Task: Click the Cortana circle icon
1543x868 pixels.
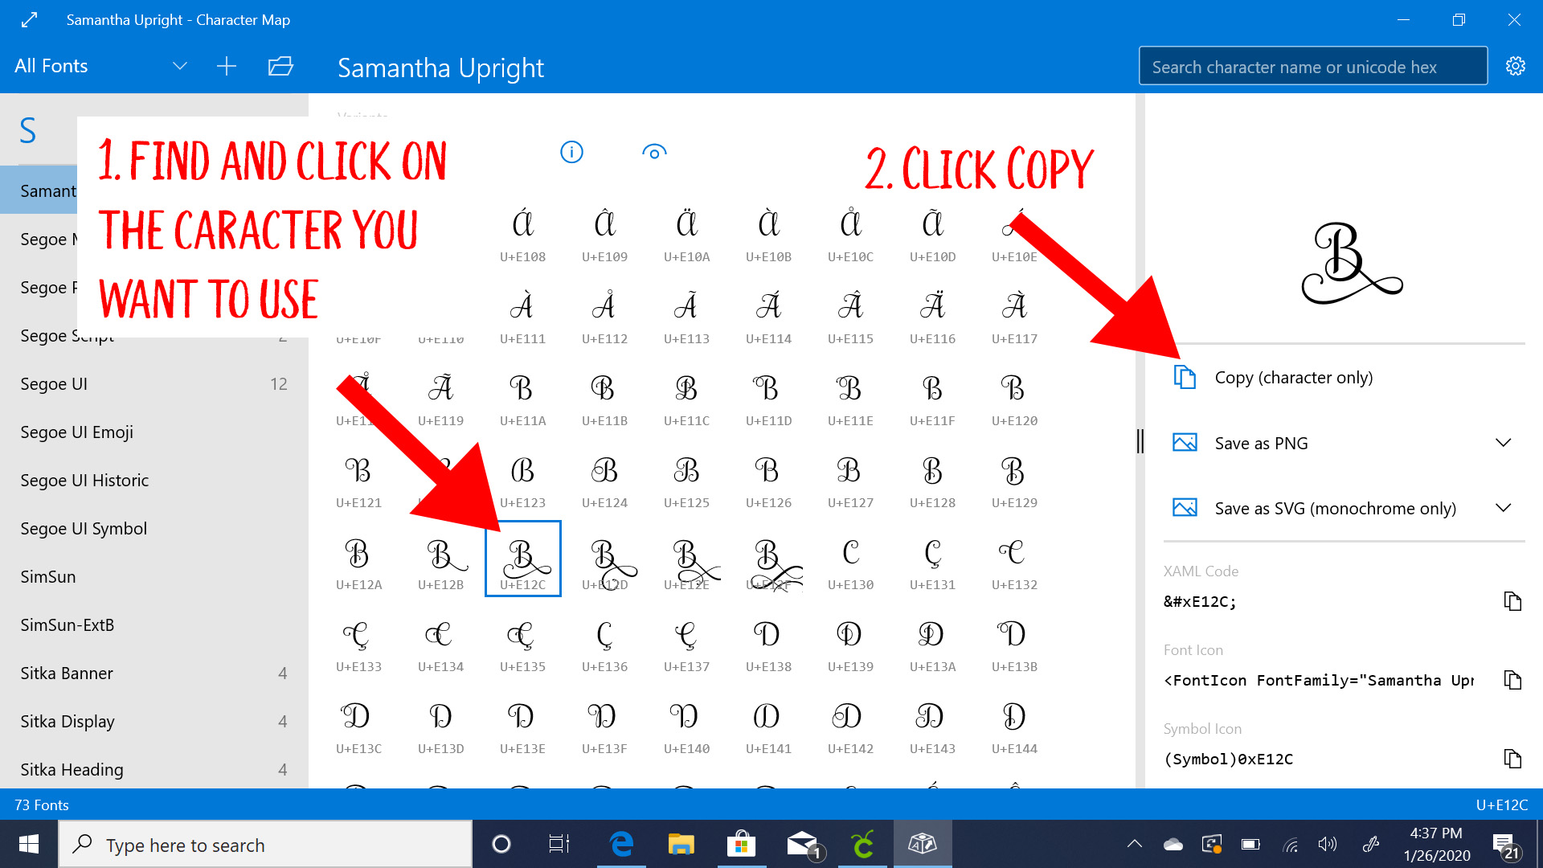Action: point(501,844)
